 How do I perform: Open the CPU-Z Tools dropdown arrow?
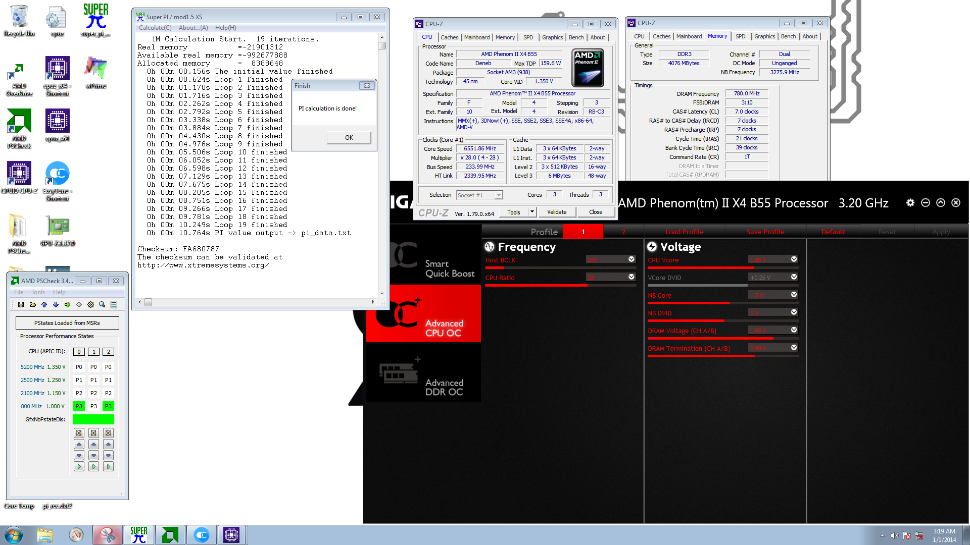[x=532, y=212]
